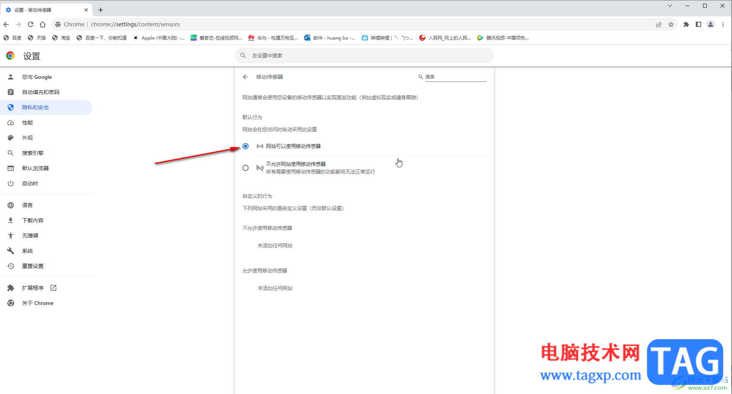This screenshot has height=394, width=732.
Task: Open the extensions puzzle icon
Action: pos(686,24)
